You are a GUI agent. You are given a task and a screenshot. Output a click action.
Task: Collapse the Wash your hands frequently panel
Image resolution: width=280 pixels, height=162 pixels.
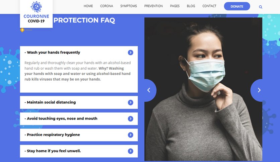pyautogui.click(x=79, y=53)
